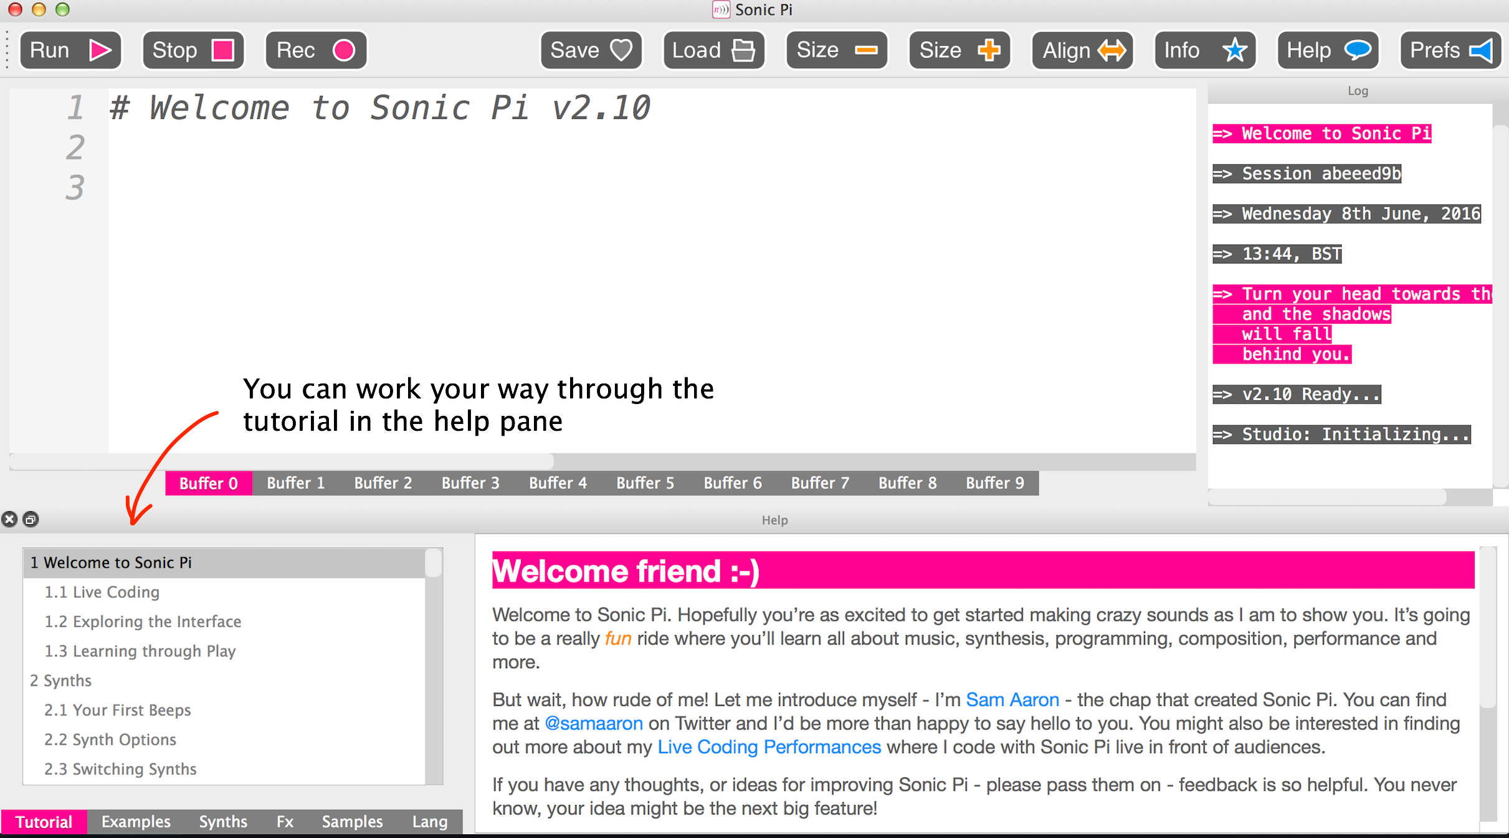The height and width of the screenshot is (838, 1509).
Task: Open the 'Live Coding Performances' link
Action: coord(769,747)
